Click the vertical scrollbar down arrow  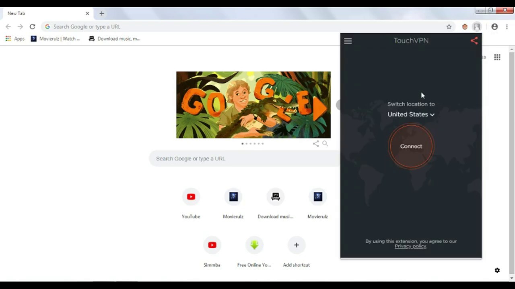(x=512, y=278)
